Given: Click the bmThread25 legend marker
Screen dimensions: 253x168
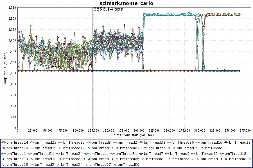Looking at the screenshot, I should [60, 143].
